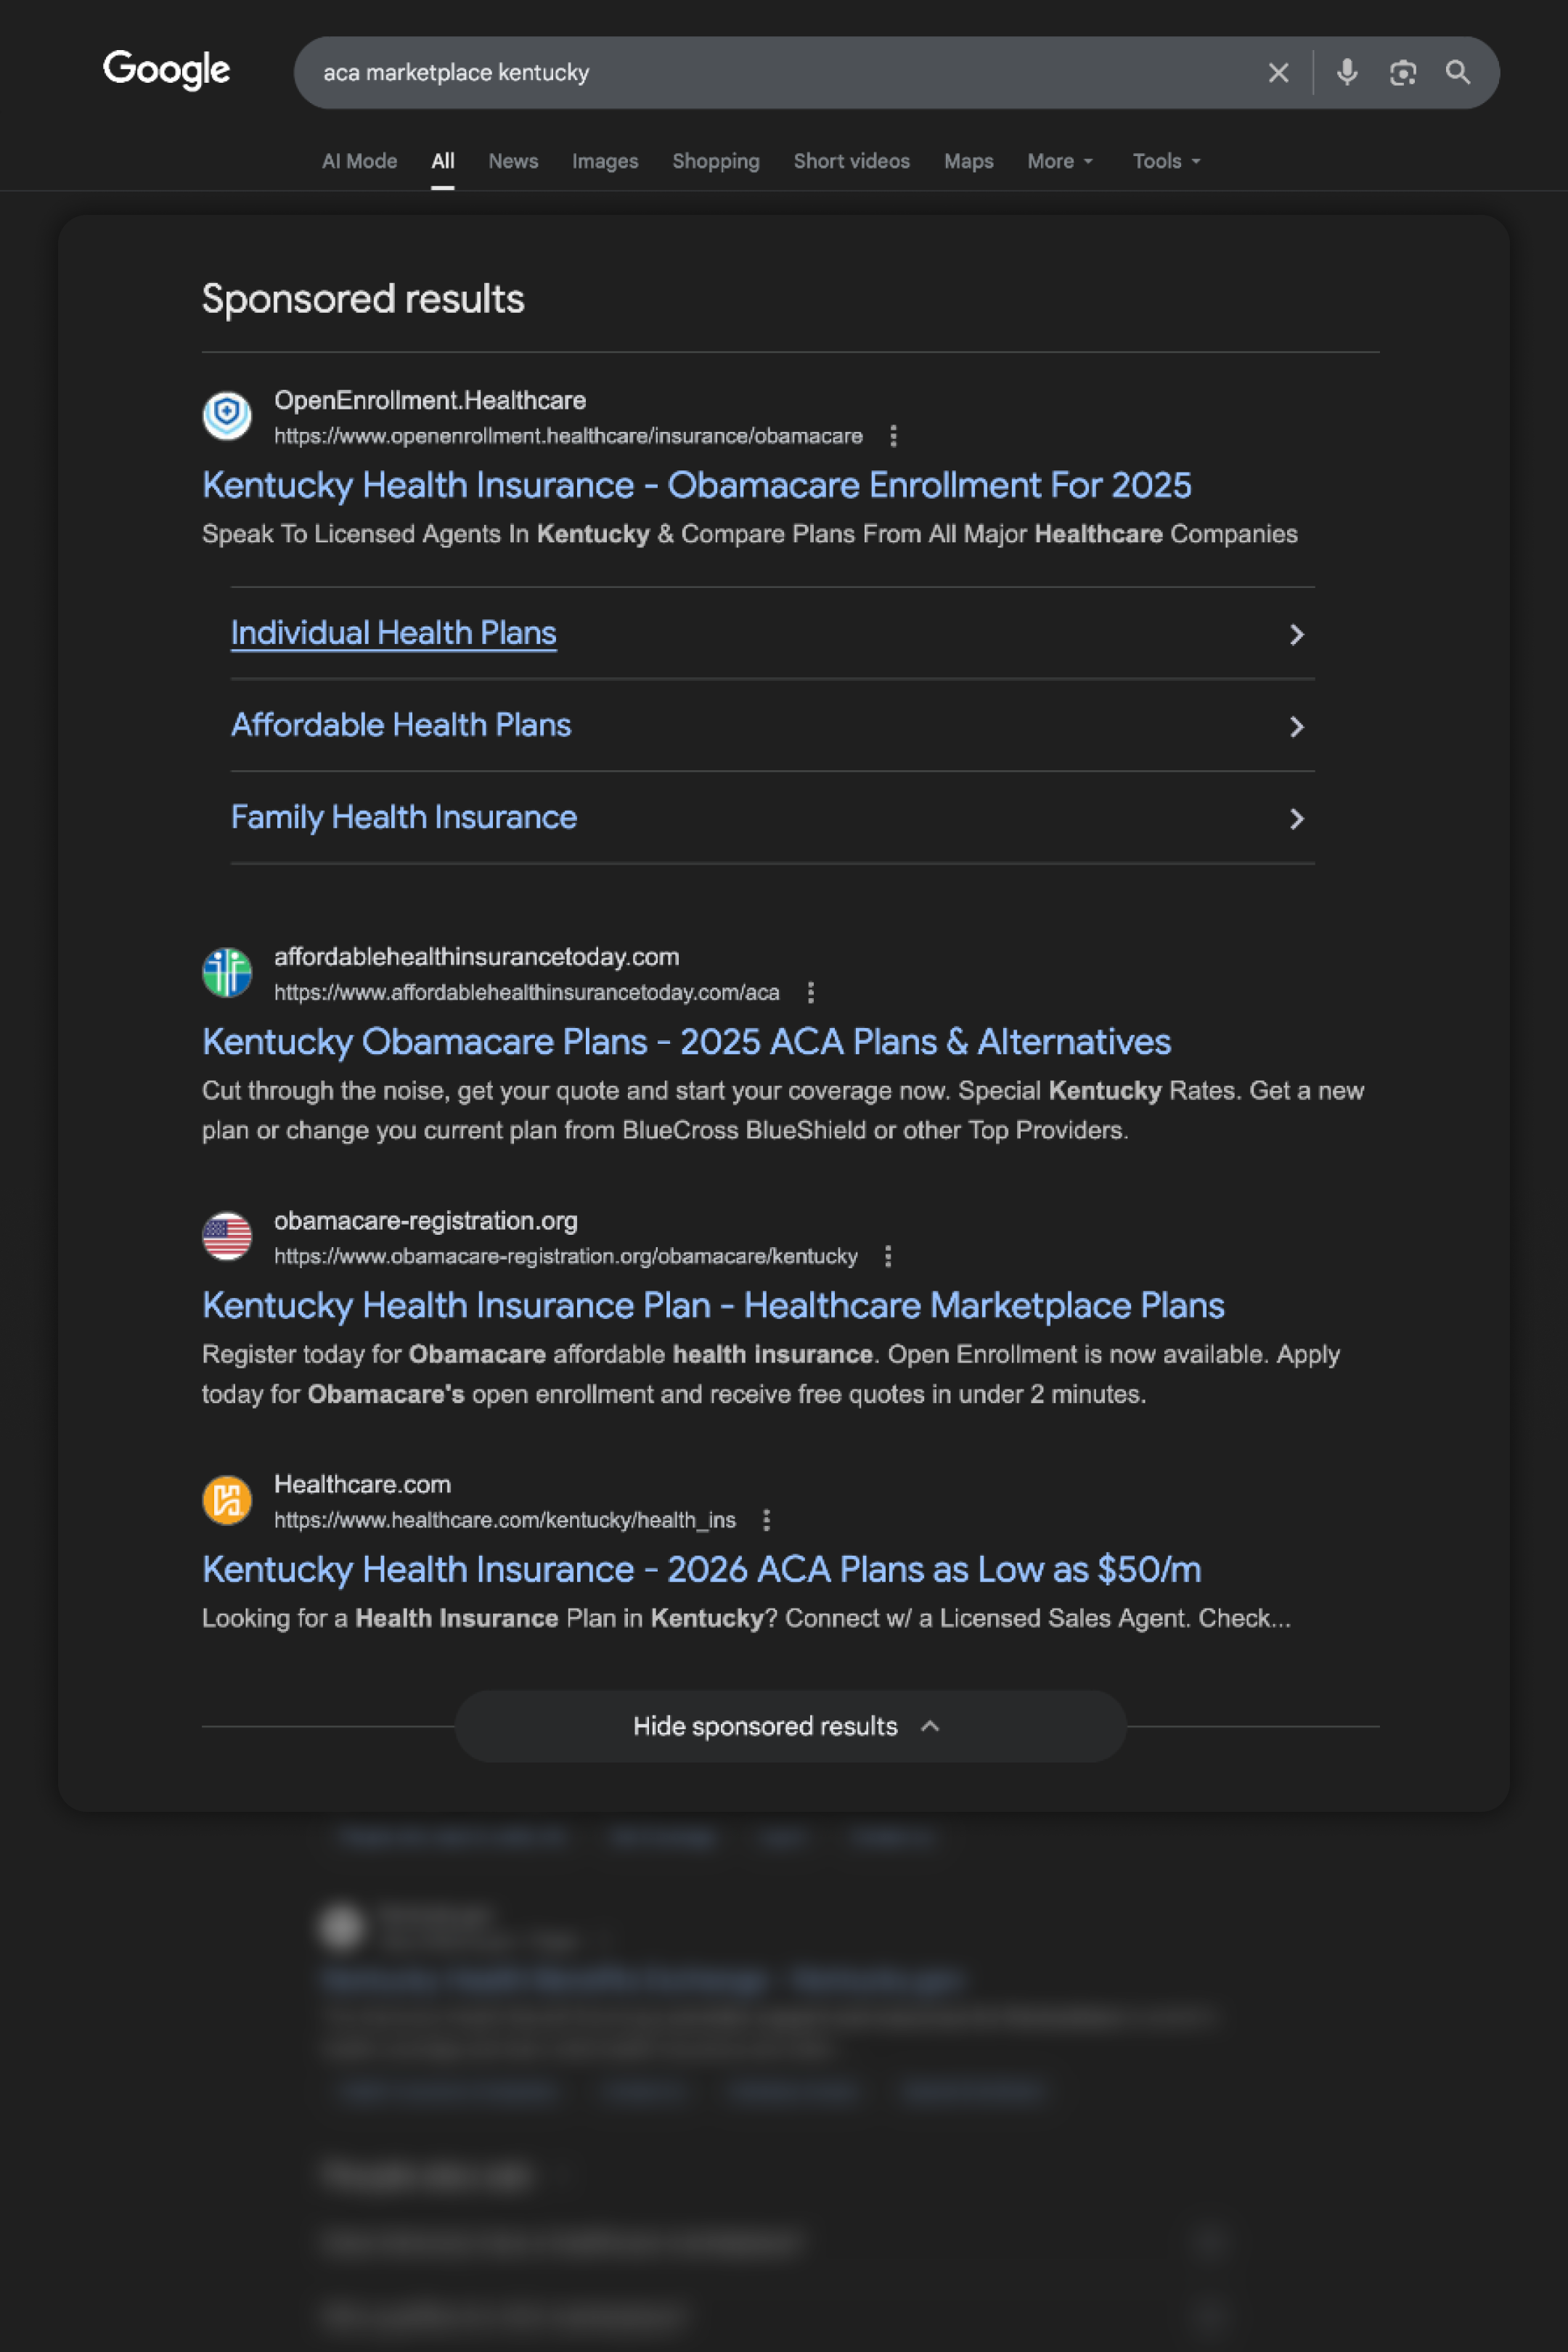
Task: Open search by image camera icon
Action: click(x=1402, y=73)
